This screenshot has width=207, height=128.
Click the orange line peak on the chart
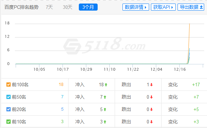190,24
